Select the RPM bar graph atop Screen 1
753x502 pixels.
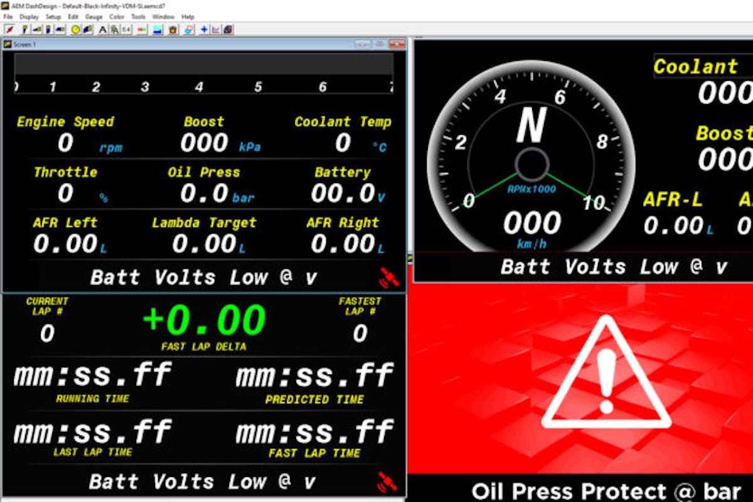[x=203, y=65]
